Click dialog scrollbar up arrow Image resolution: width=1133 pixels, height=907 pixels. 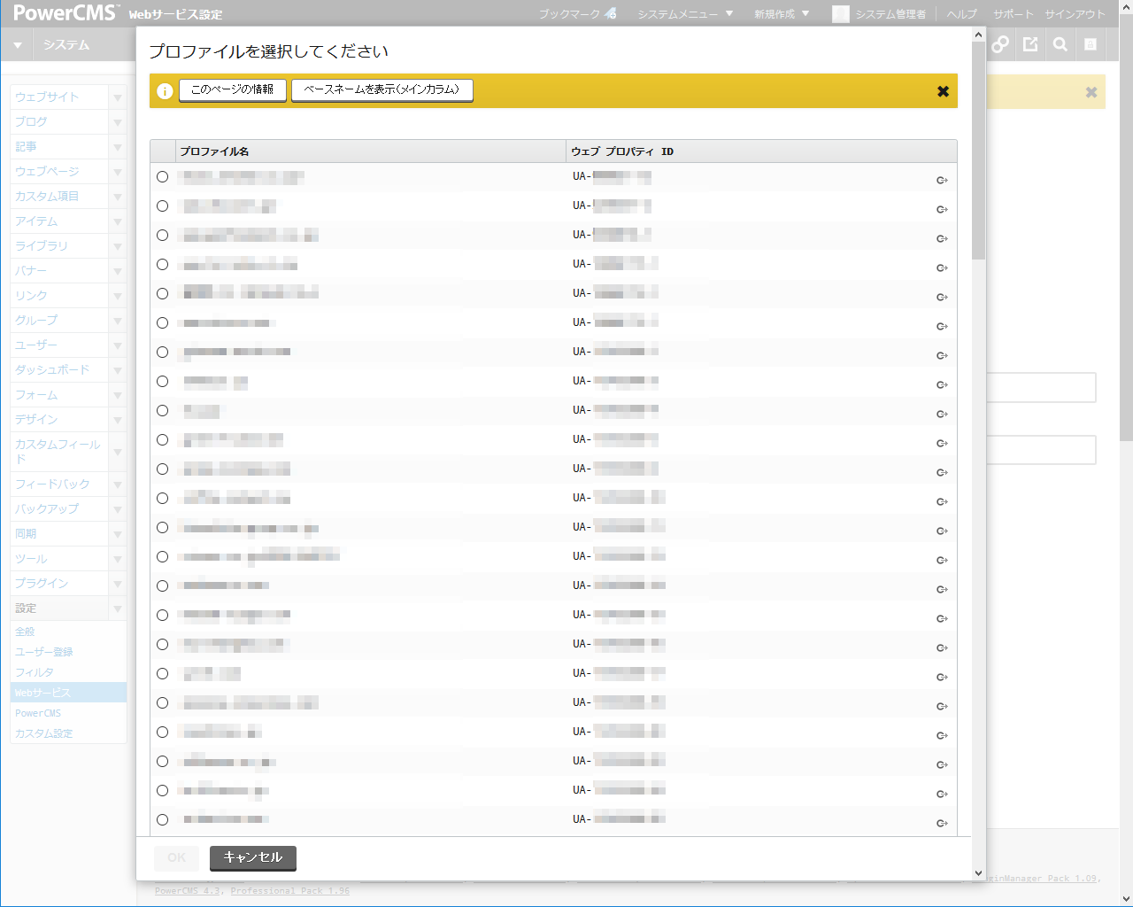pos(978,35)
